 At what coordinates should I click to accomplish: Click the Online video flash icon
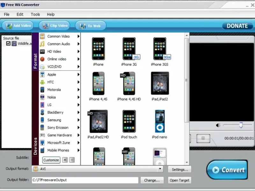click(x=42, y=59)
